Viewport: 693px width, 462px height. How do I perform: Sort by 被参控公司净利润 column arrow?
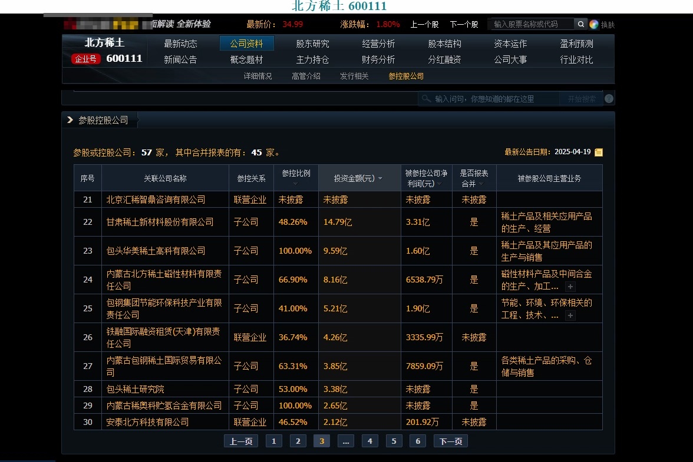440,184
